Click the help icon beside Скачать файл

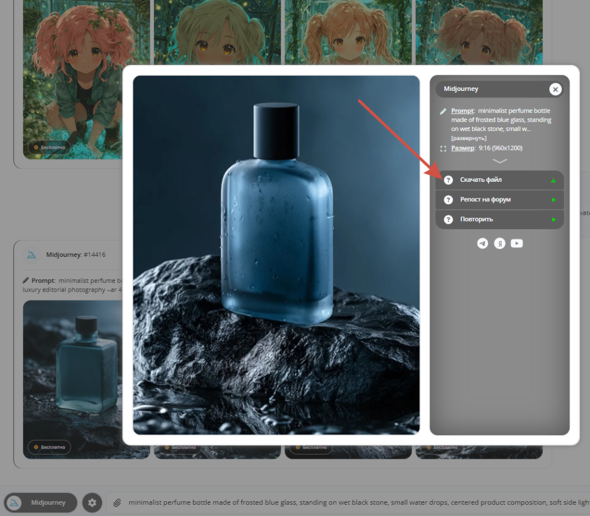pyautogui.click(x=448, y=180)
